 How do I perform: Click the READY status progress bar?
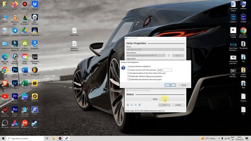pyautogui.click(x=155, y=99)
